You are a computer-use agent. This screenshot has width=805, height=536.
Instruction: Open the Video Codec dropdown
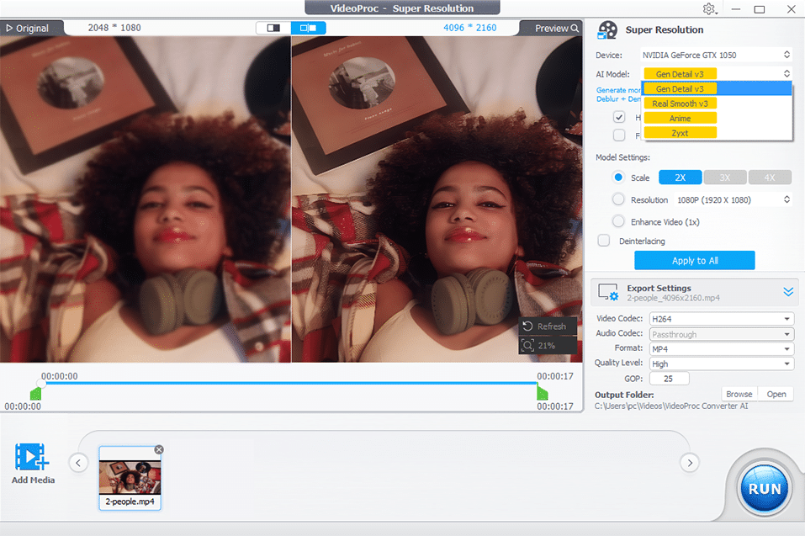(x=721, y=318)
